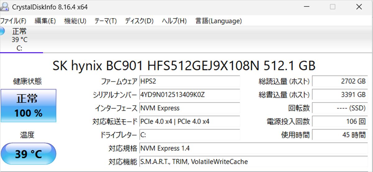Viewport: 373px width, 172px height.
Task: Open the テーマ(T) menu
Action: [x=105, y=21]
